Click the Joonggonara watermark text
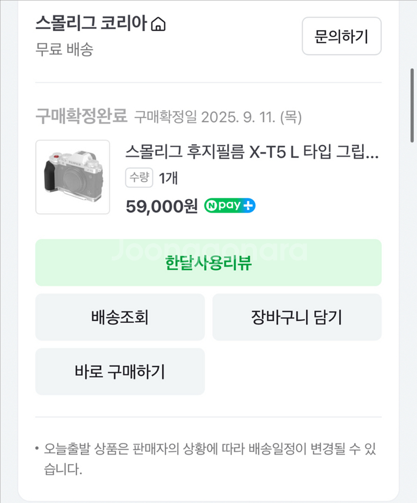The height and width of the screenshot is (503, 417). click(x=209, y=250)
